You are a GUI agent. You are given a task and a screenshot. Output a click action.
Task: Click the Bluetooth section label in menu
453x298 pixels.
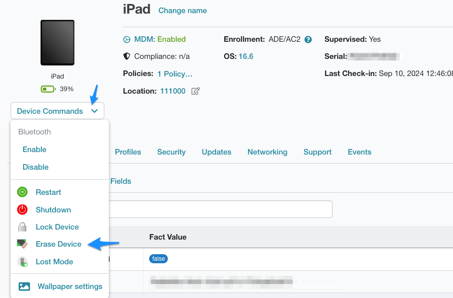[x=35, y=132]
